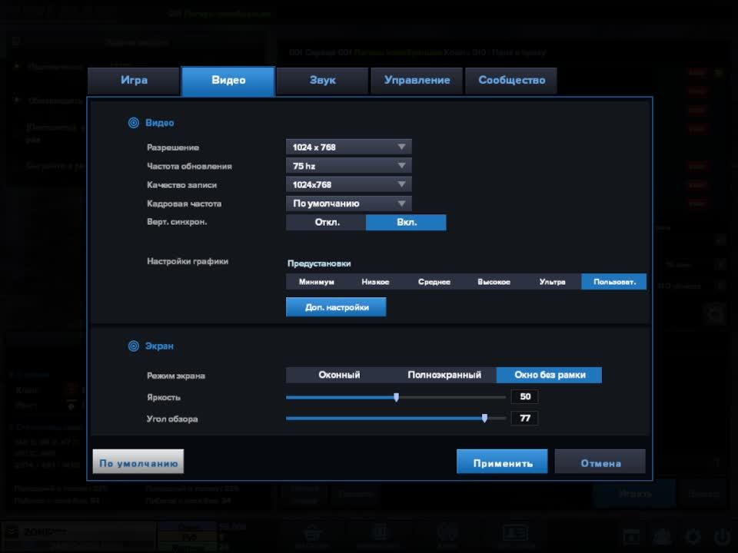Viewport: 738px width, 553px height.
Task: Open Доп. настройки advanced settings
Action: (336, 307)
